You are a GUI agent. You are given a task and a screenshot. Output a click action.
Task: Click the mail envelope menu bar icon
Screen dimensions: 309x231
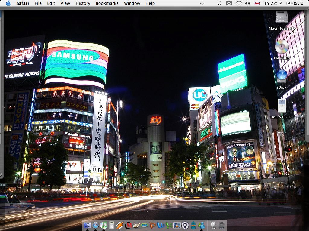point(229,3)
